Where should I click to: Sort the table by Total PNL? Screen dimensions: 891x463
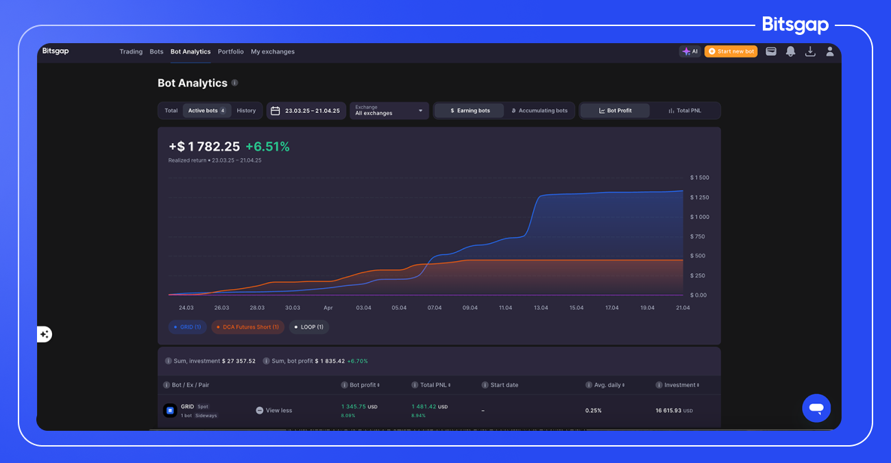click(435, 385)
